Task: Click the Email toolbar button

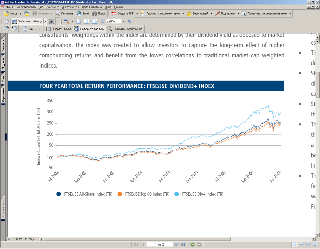Action: point(83,13)
